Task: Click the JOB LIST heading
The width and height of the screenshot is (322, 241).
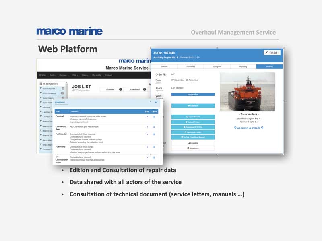Action: (82, 87)
